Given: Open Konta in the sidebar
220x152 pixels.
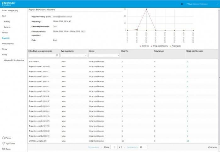Looking at the screenshot, I should click(x=5, y=55).
